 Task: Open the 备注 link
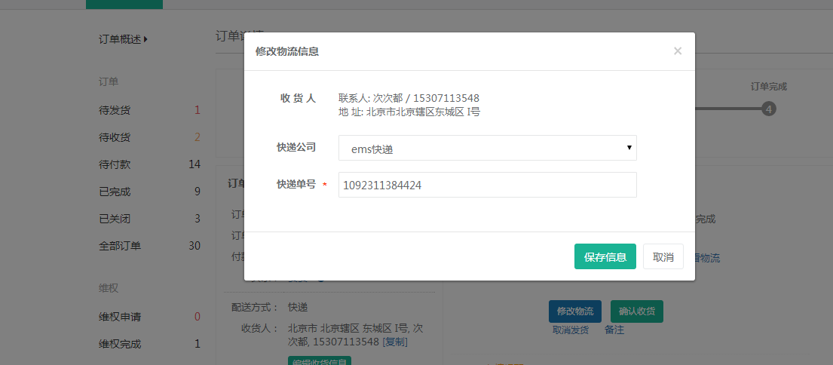614,330
